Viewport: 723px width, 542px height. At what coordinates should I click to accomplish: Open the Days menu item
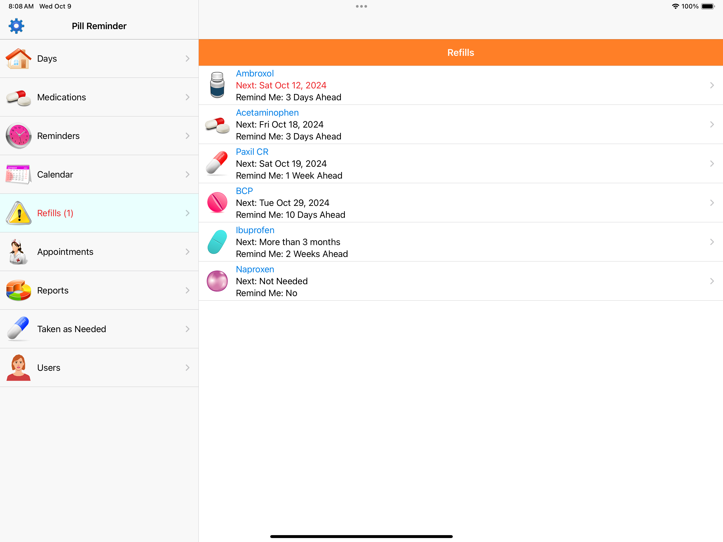tap(99, 58)
